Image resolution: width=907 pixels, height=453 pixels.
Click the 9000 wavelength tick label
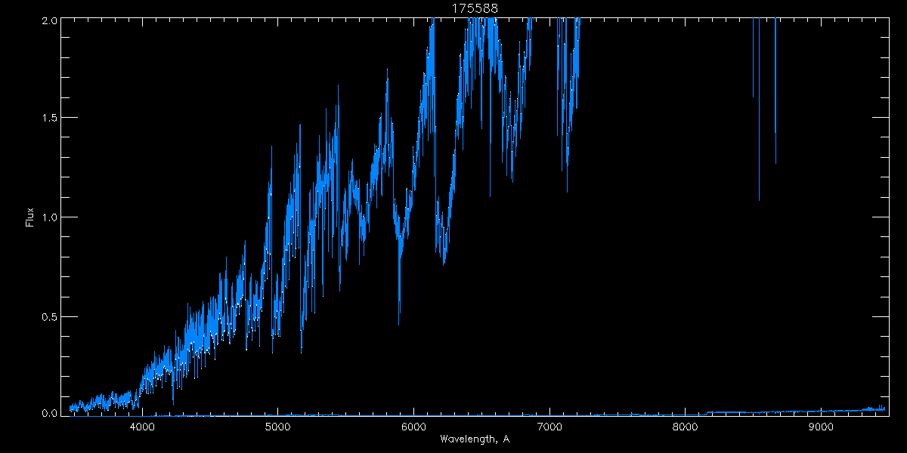821,427
